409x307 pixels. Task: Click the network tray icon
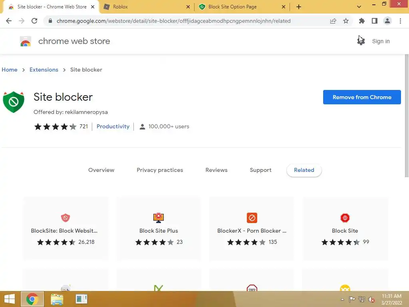(x=362, y=299)
